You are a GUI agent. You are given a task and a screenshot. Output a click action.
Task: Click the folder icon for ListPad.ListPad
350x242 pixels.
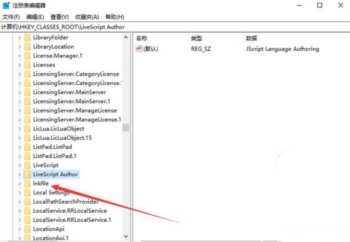(x=27, y=147)
